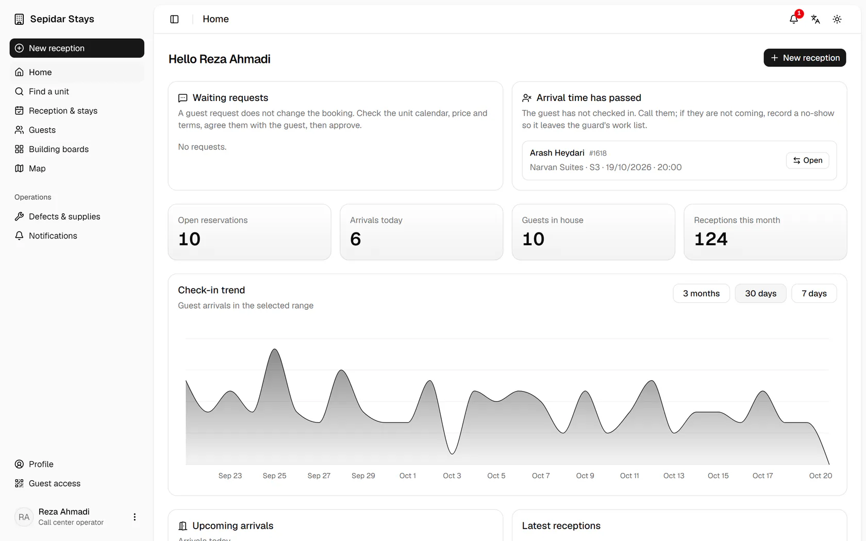Open Guest access QR item
This screenshot has height=541, width=866.
pyautogui.click(x=77, y=483)
